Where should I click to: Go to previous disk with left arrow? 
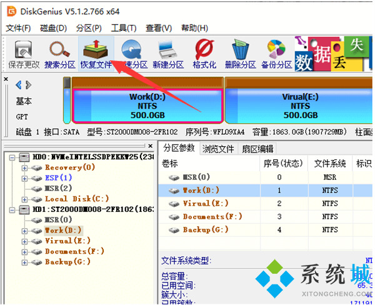(19, 85)
